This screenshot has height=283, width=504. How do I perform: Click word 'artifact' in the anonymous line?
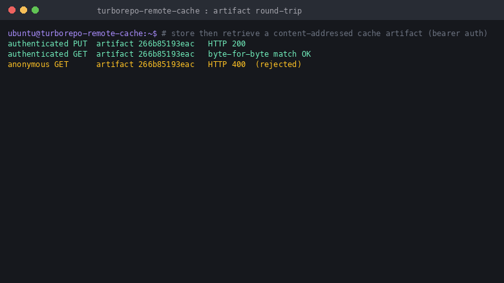point(115,64)
